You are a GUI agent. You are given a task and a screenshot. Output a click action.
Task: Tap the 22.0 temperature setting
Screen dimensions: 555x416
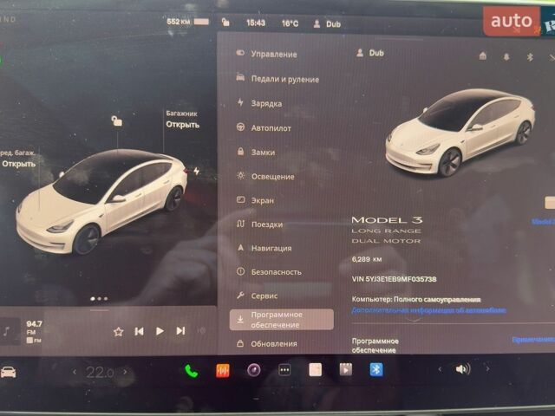(100, 372)
